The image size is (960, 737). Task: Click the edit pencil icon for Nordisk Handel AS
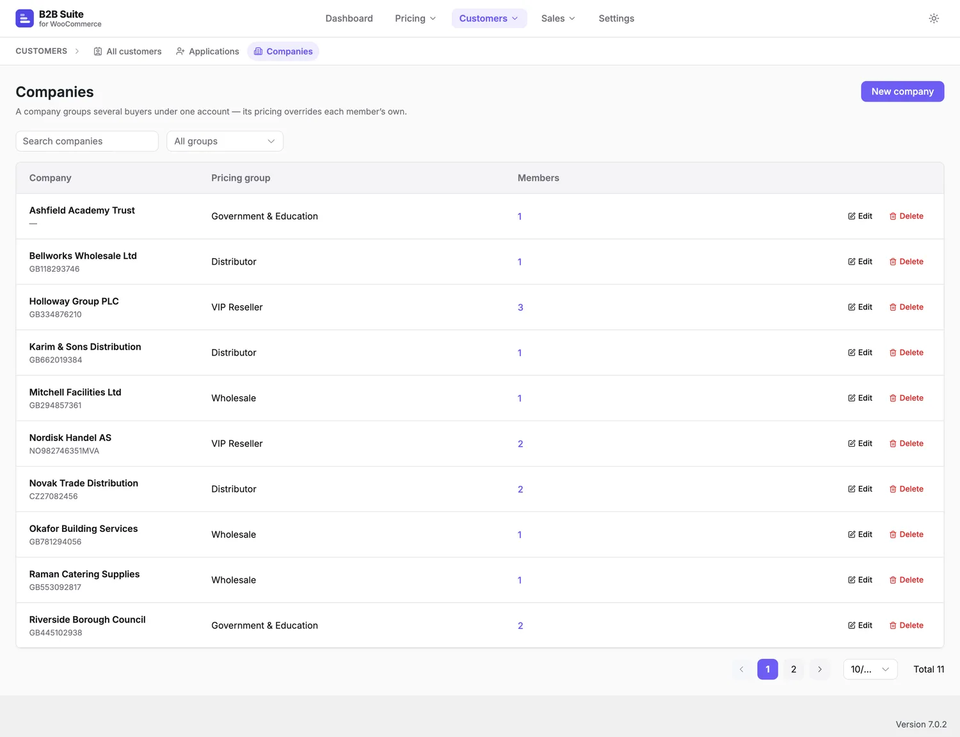click(852, 443)
